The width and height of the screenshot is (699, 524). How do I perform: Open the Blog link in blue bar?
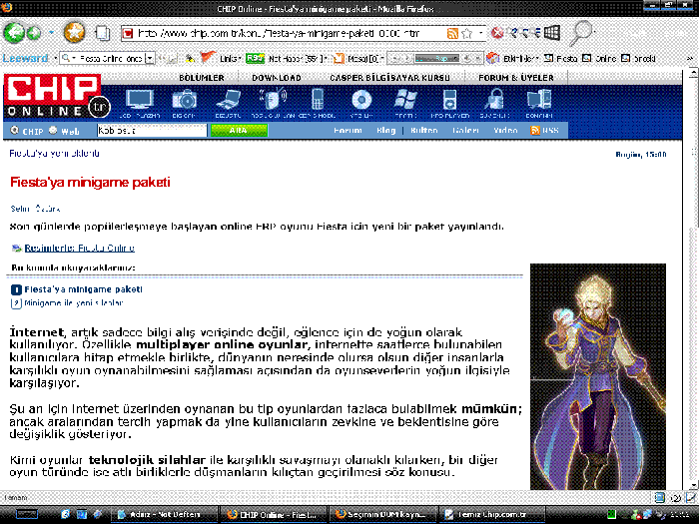tap(386, 131)
